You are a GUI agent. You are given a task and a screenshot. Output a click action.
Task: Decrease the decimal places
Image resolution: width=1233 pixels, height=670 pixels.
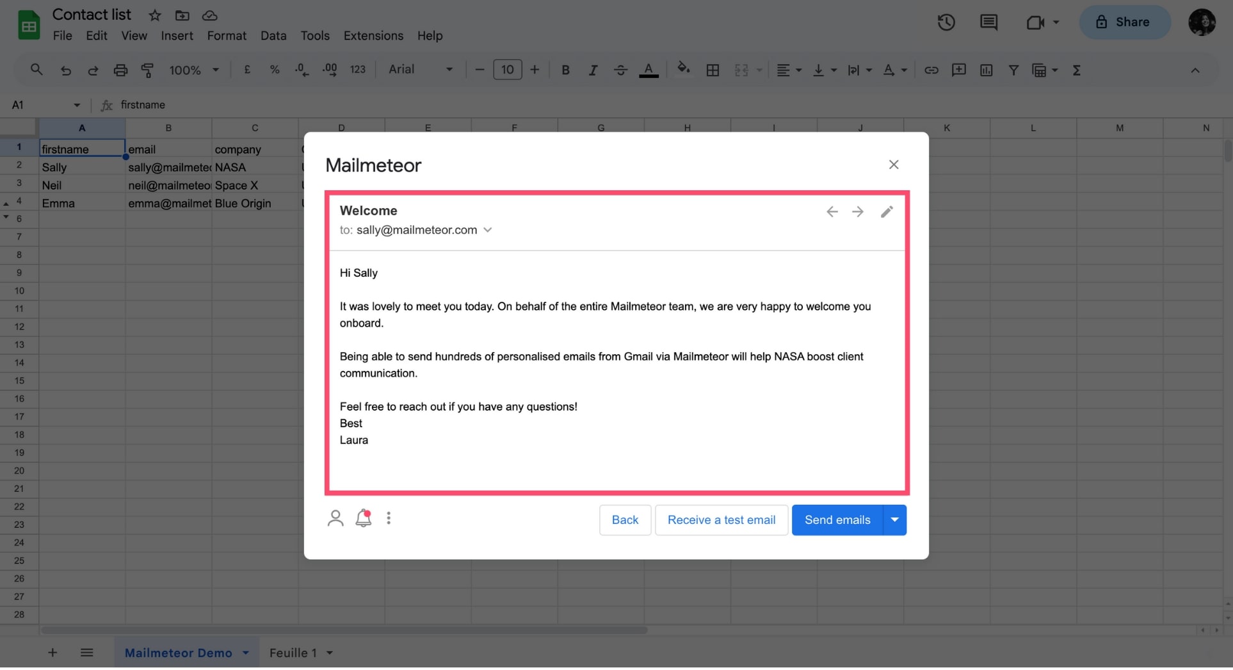pyautogui.click(x=302, y=70)
